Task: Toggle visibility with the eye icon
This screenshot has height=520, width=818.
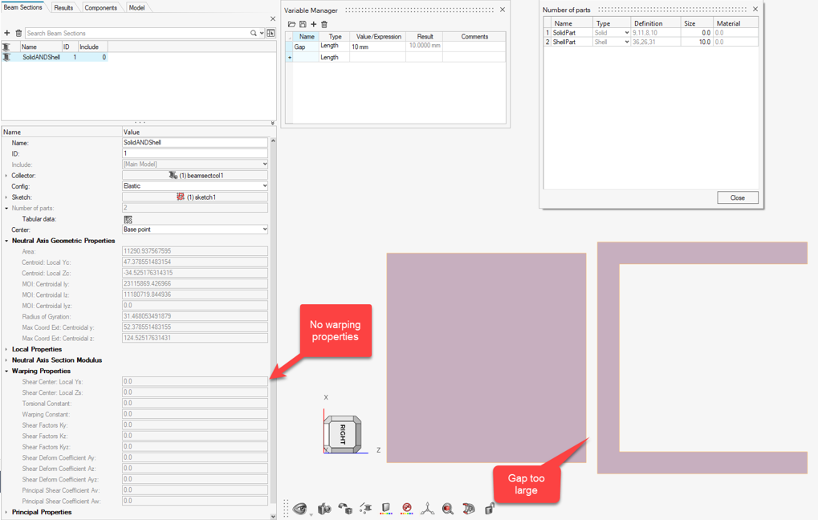Action: coord(300,509)
